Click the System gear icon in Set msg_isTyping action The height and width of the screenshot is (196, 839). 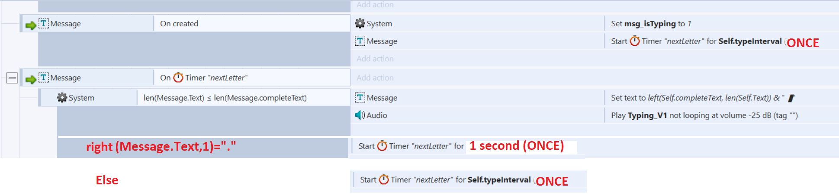(360, 23)
